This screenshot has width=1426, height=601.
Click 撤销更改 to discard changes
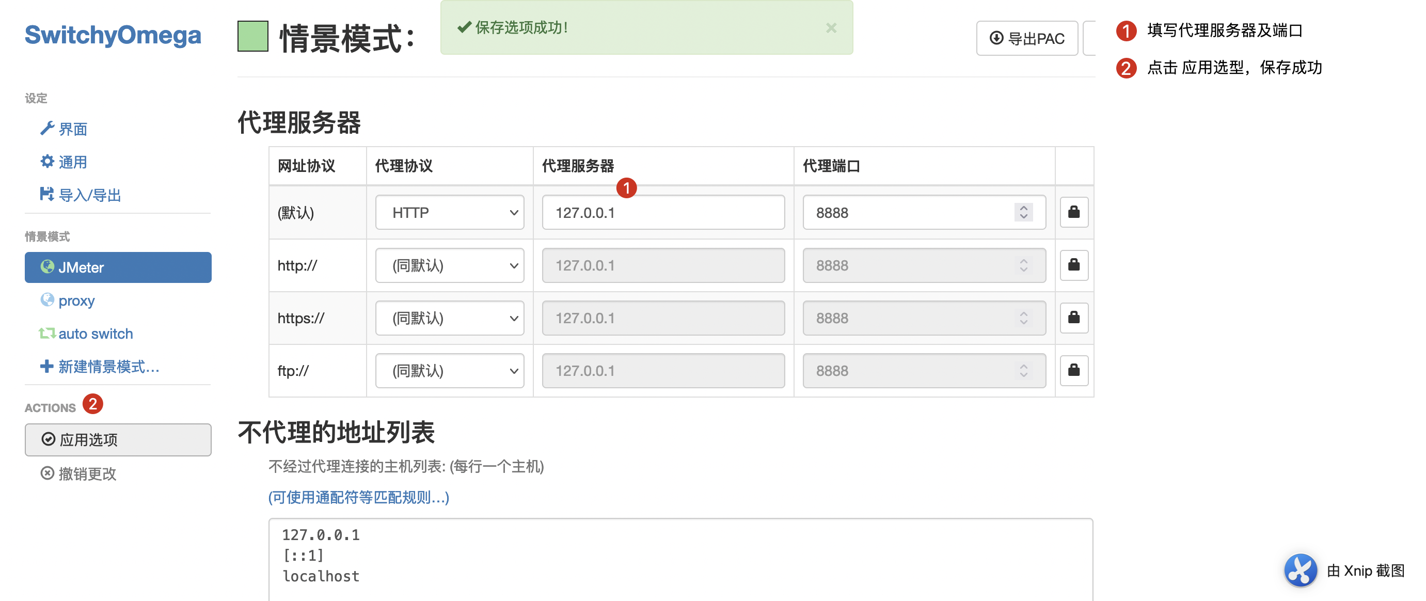click(x=87, y=473)
